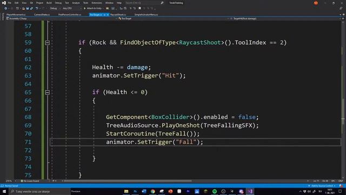
Task: Open the Help menu
Action: (x=119, y=3)
